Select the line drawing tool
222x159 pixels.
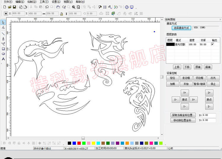[3, 34]
